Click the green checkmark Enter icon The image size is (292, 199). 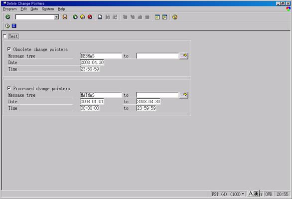(x=8, y=17)
